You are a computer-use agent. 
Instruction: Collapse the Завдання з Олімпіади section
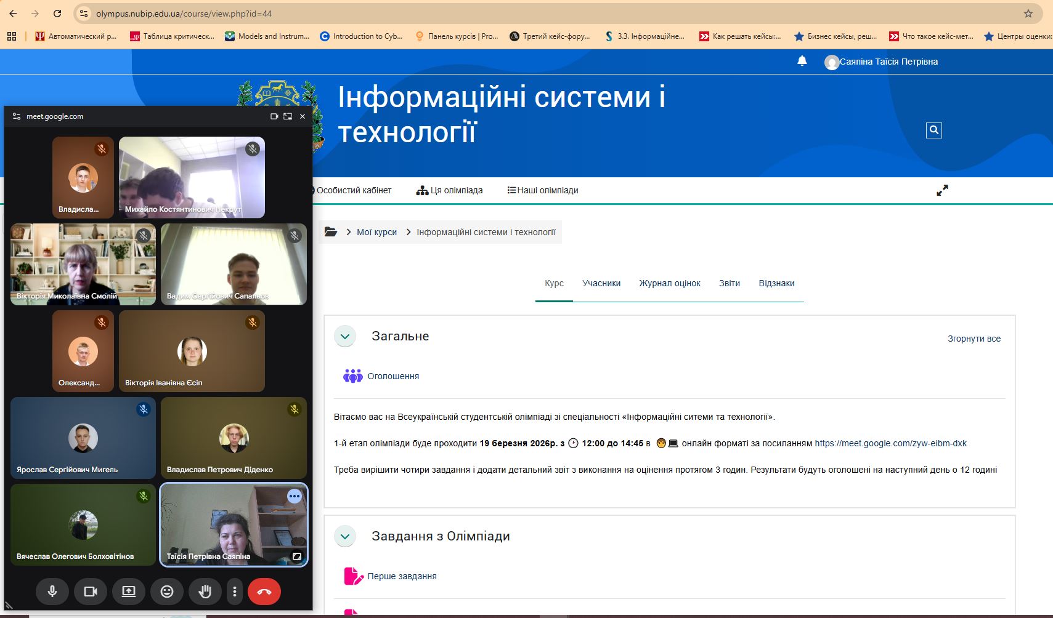coord(345,537)
